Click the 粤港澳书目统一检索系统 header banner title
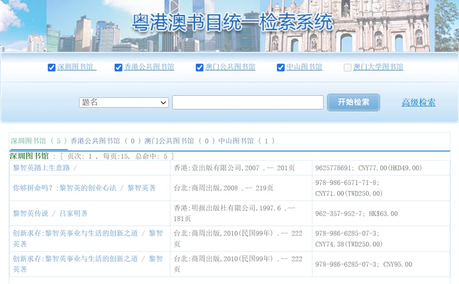The image size is (459, 284). click(232, 23)
